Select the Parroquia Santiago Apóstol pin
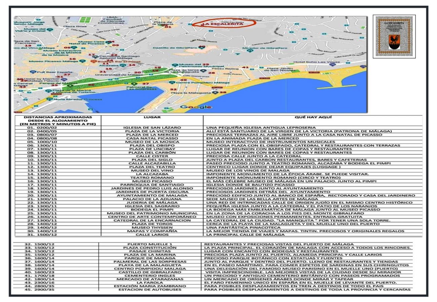Screen dimensions: 437x302 pyautogui.click(x=96, y=57)
